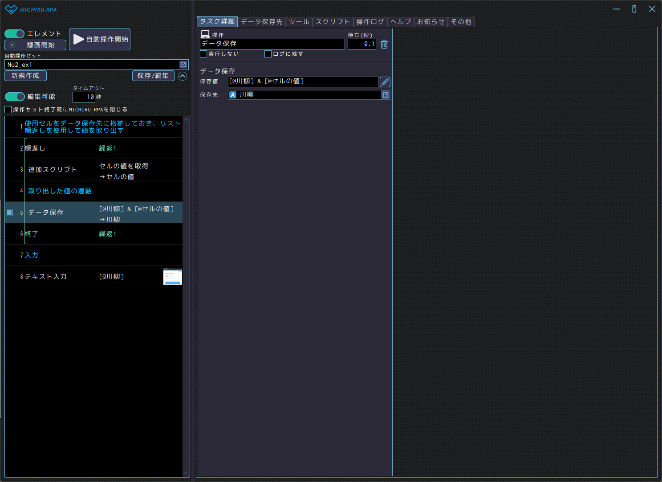Enable the ログに残す checkbox

click(268, 54)
